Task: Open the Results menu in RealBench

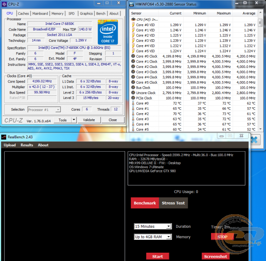Action: pyautogui.click(x=27, y=145)
